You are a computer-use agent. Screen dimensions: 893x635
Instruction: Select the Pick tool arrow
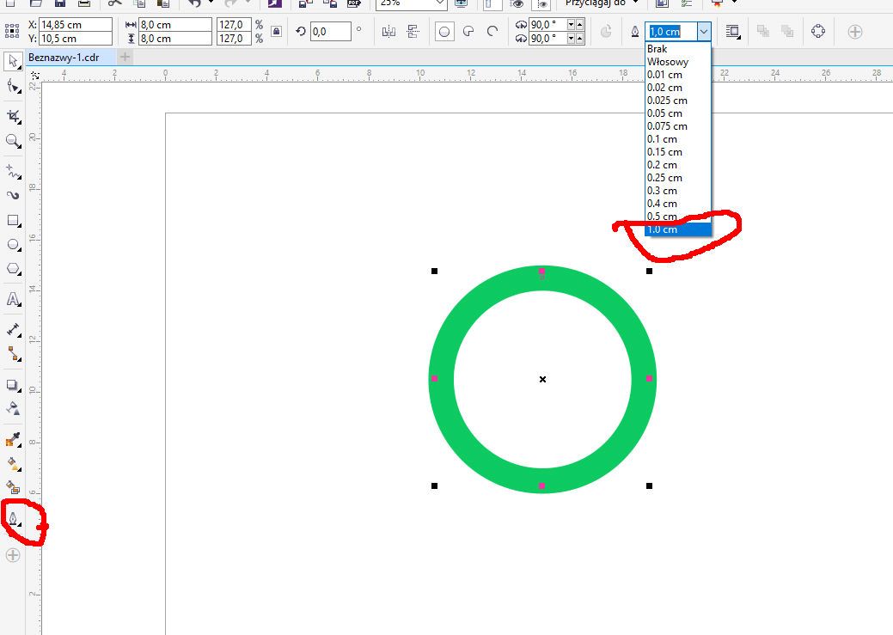[x=13, y=62]
